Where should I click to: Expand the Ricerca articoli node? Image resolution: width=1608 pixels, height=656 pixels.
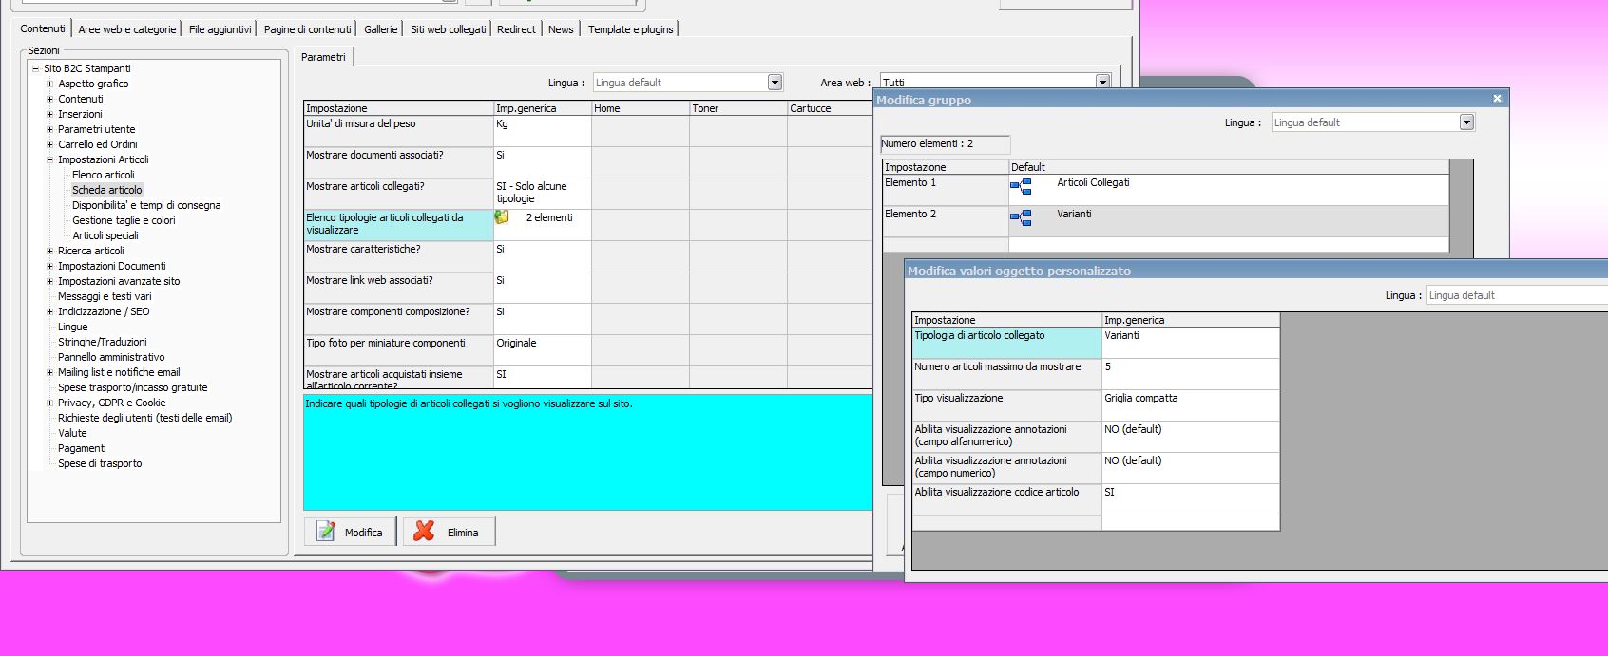click(50, 251)
